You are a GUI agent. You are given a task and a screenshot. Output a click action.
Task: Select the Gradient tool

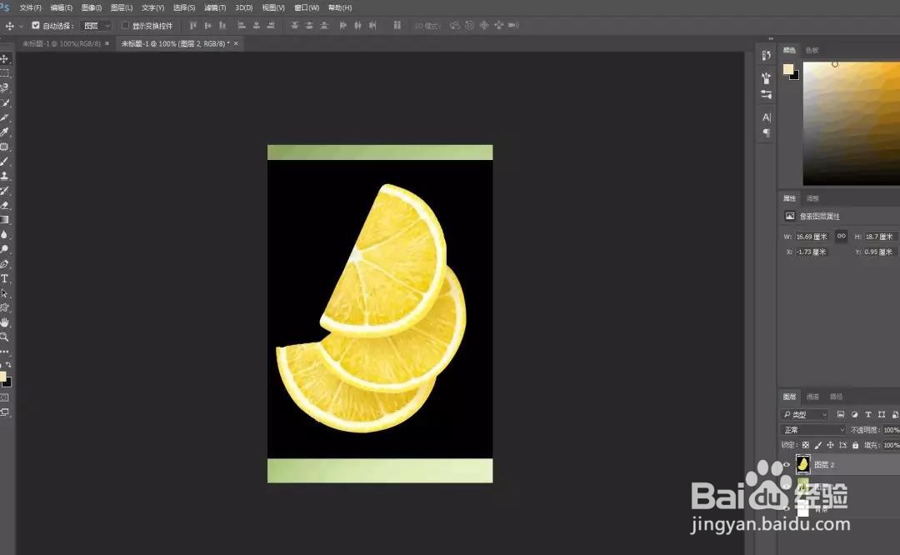point(5,220)
